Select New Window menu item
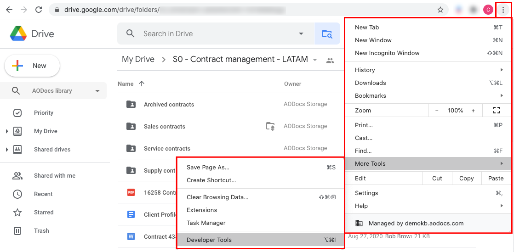 (x=428, y=40)
